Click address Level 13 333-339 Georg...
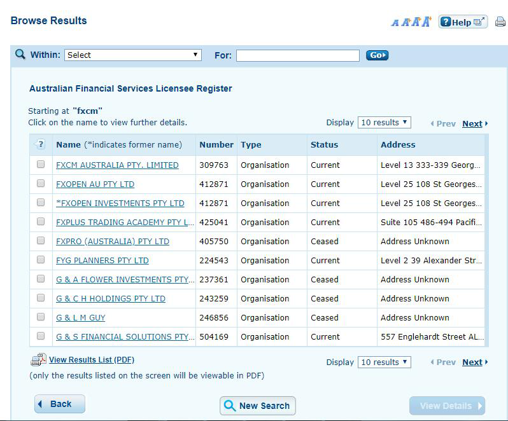 click(430, 165)
